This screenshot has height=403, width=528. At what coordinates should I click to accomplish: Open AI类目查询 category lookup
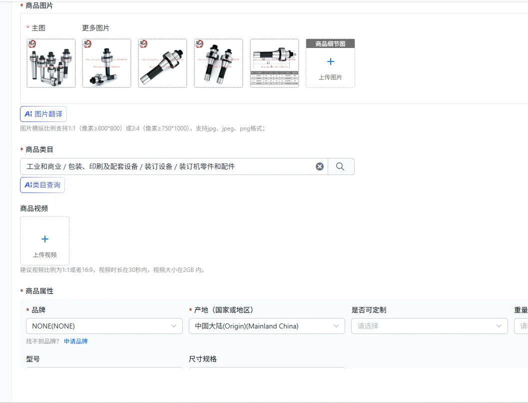pos(42,185)
